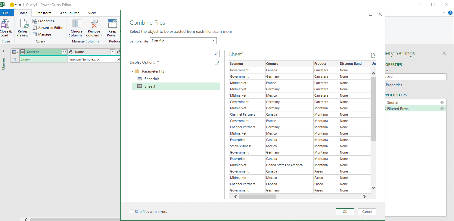Open query Properties in the ribbon
This screenshot has height=221, width=454.
tap(43, 21)
